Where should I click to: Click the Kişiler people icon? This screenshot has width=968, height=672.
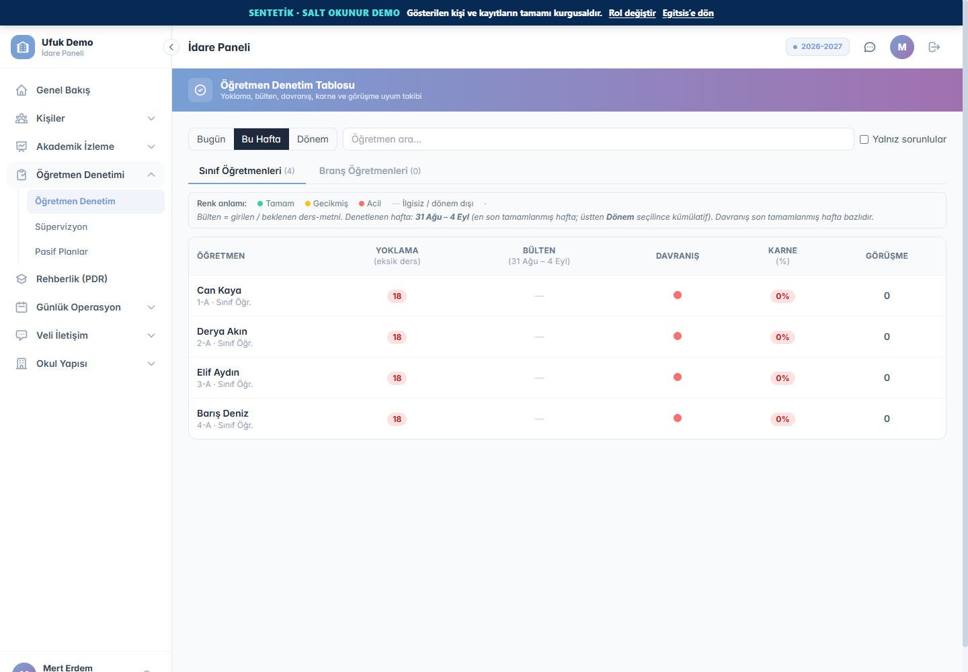(22, 118)
